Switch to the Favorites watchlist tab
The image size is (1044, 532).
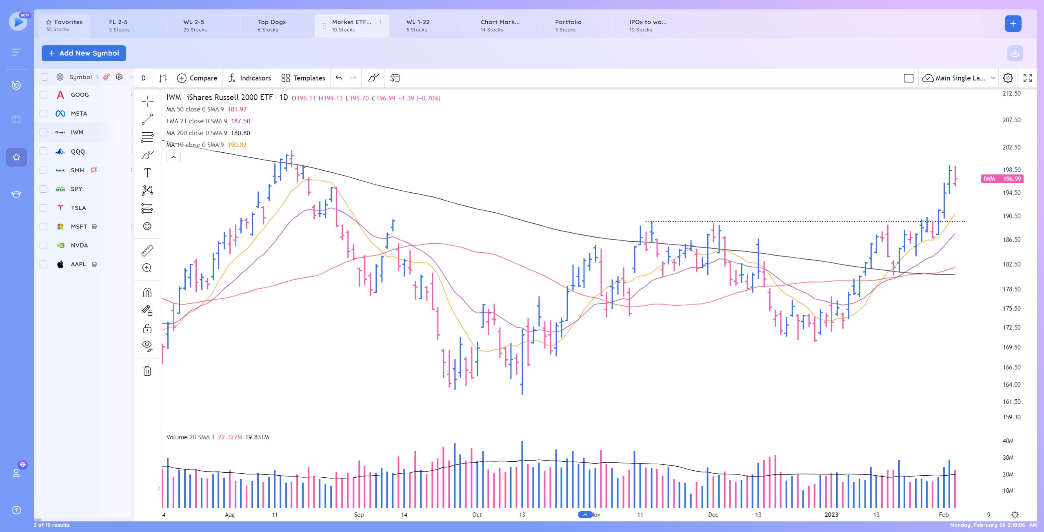coord(64,25)
